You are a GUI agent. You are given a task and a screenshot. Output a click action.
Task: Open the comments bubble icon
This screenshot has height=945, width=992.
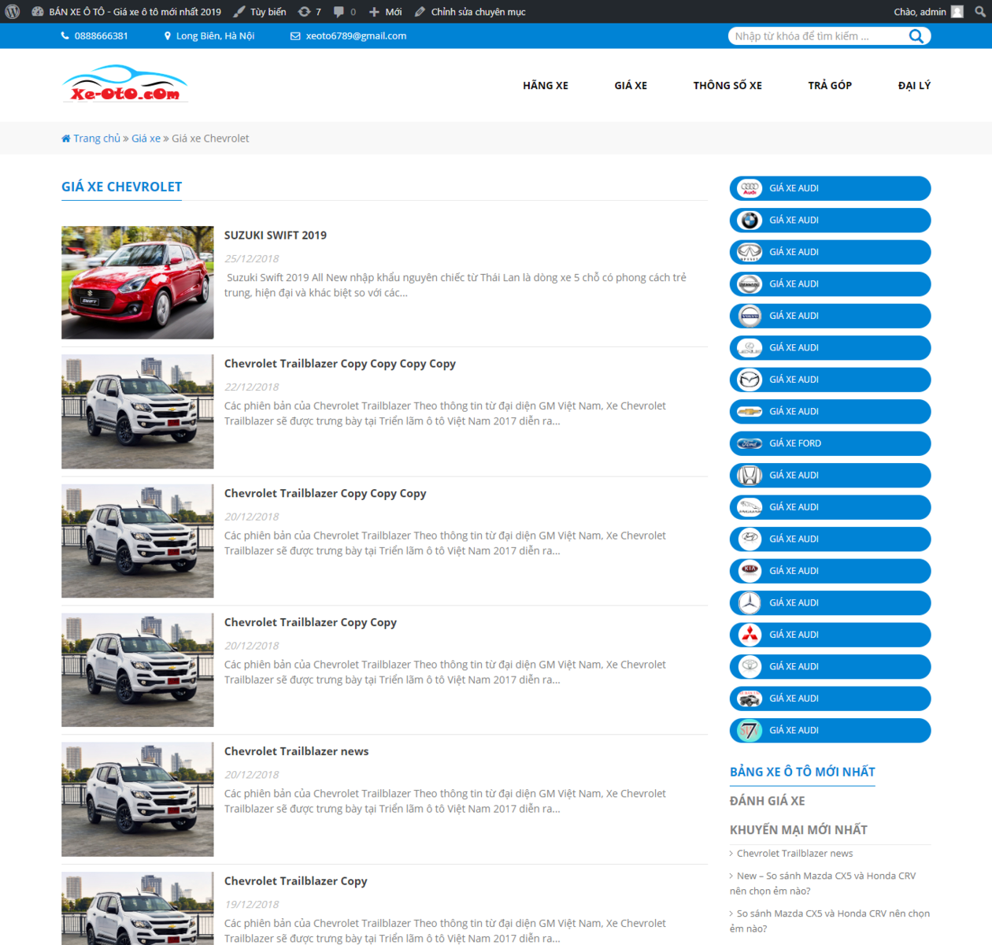(339, 12)
